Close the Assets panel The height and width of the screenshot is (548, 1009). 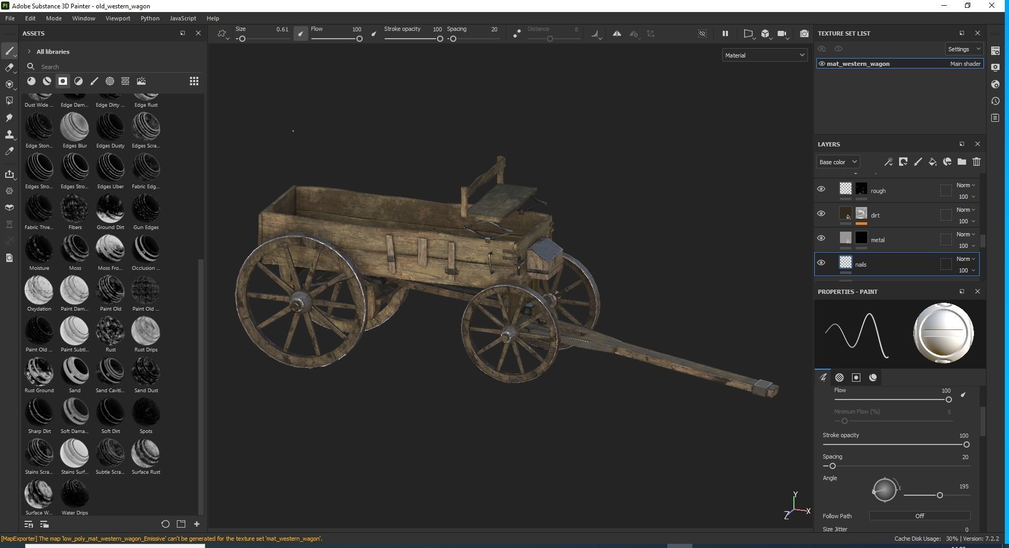(198, 33)
